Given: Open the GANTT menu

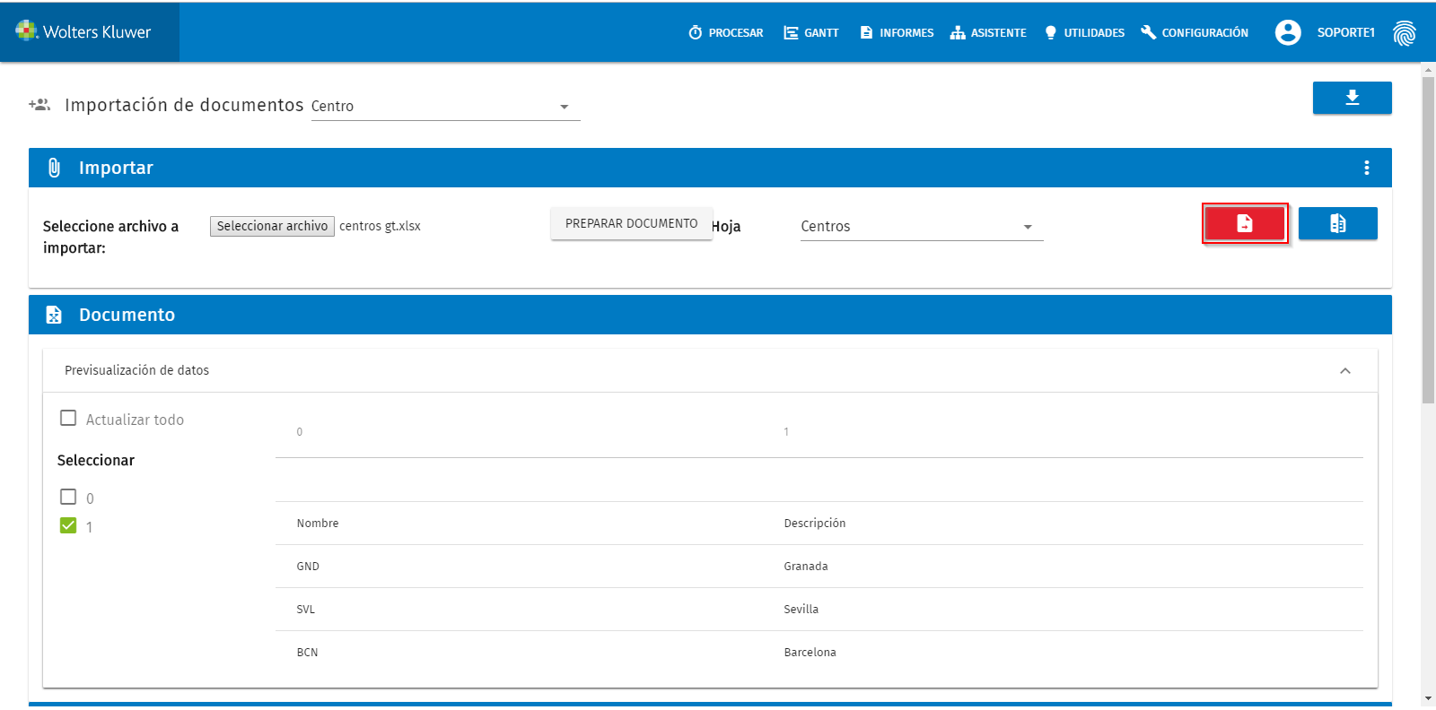Looking at the screenshot, I should (x=810, y=33).
